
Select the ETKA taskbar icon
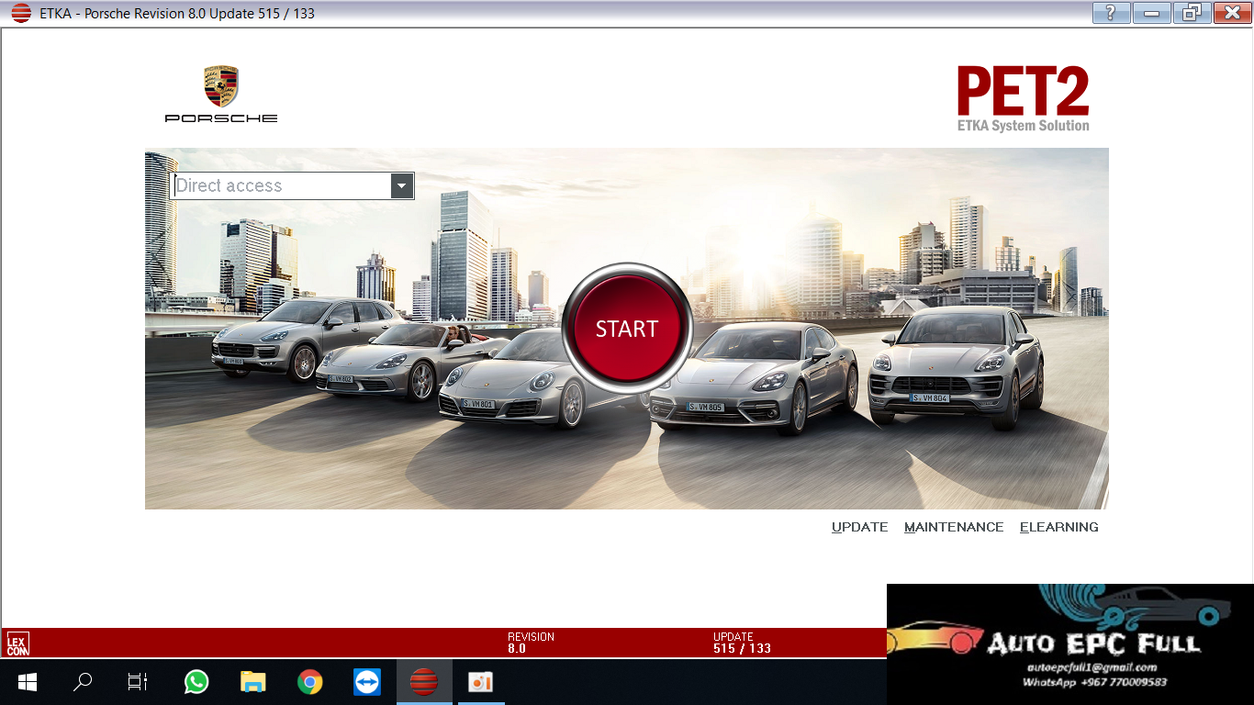click(x=423, y=682)
